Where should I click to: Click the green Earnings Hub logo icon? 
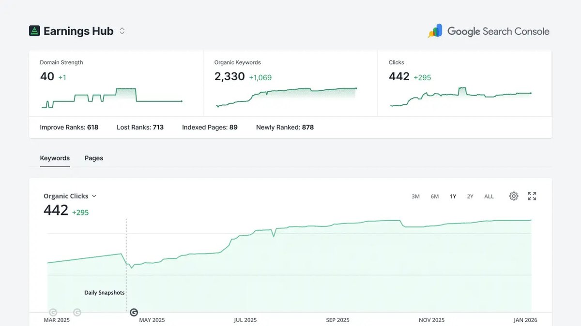pos(34,31)
